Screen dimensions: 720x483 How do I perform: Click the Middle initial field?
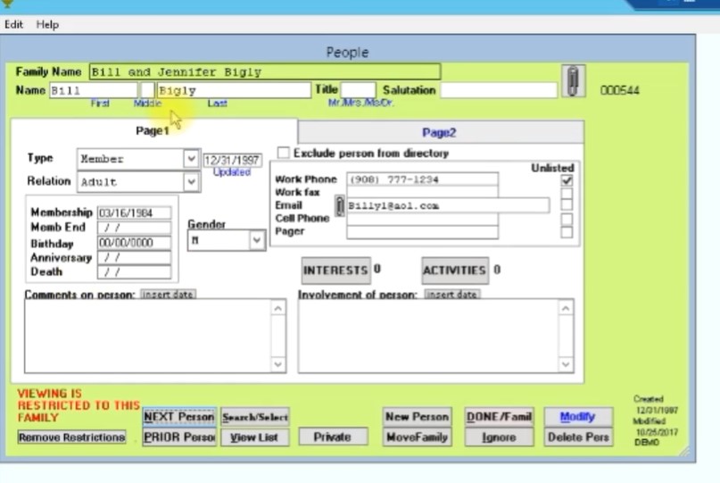click(x=147, y=90)
